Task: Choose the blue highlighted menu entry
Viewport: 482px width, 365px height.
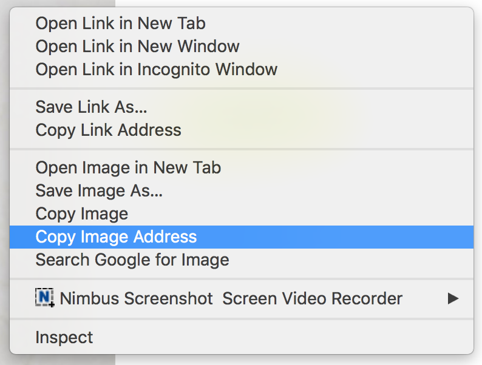Action: coord(242,237)
